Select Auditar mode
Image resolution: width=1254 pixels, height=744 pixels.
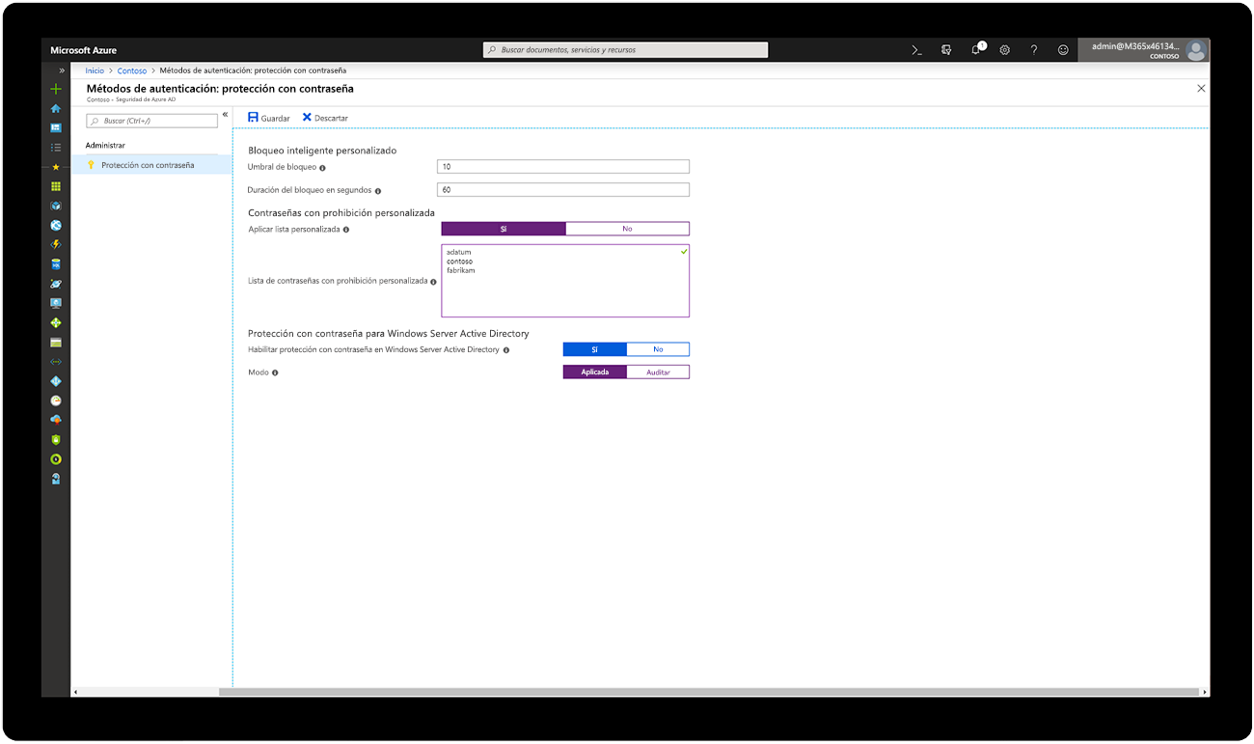point(658,372)
